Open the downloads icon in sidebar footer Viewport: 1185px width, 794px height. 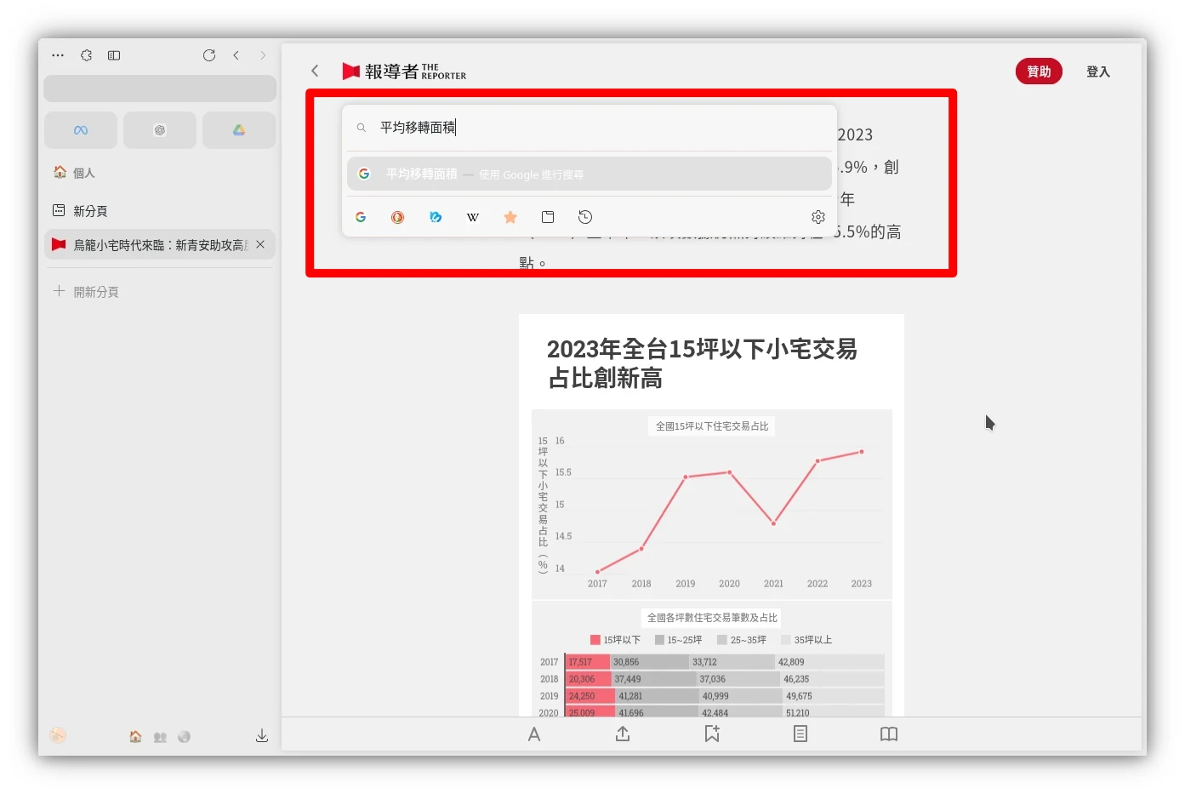click(262, 736)
